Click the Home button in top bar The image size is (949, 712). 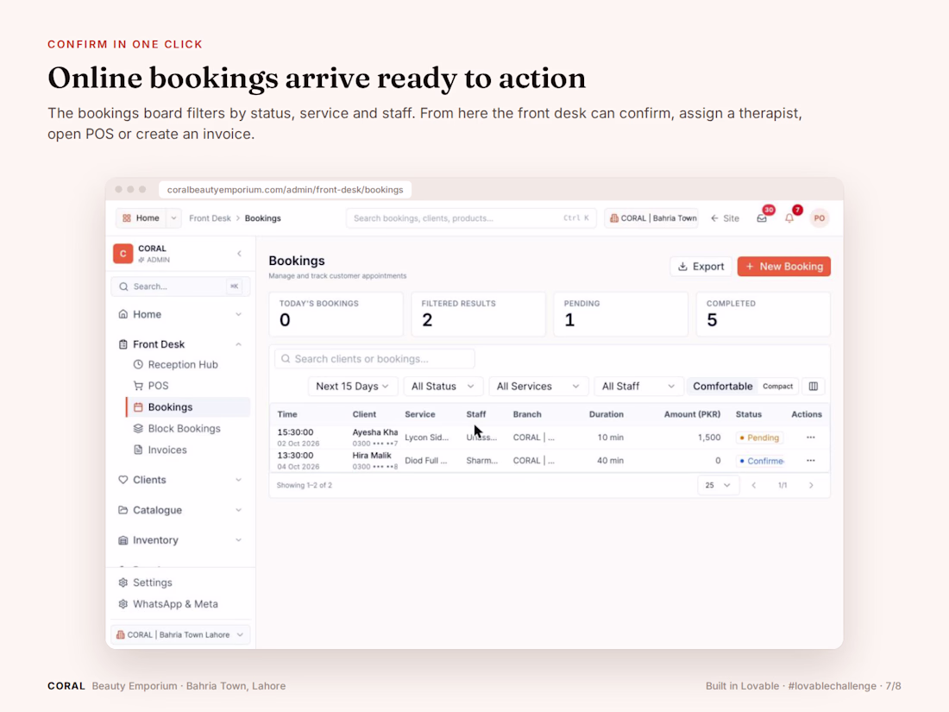coord(141,218)
